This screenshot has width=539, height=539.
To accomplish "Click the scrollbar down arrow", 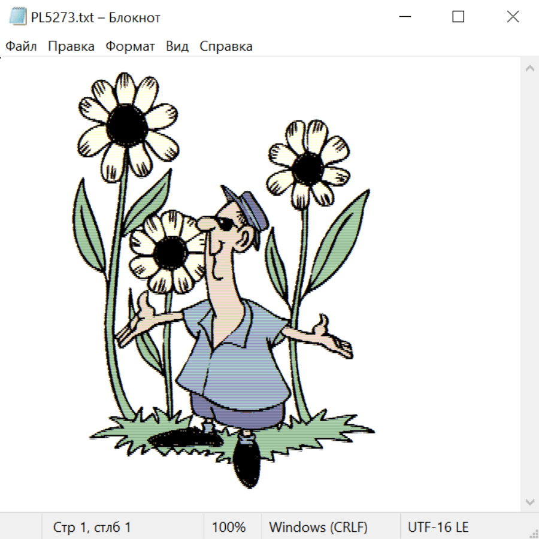I will tap(529, 501).
